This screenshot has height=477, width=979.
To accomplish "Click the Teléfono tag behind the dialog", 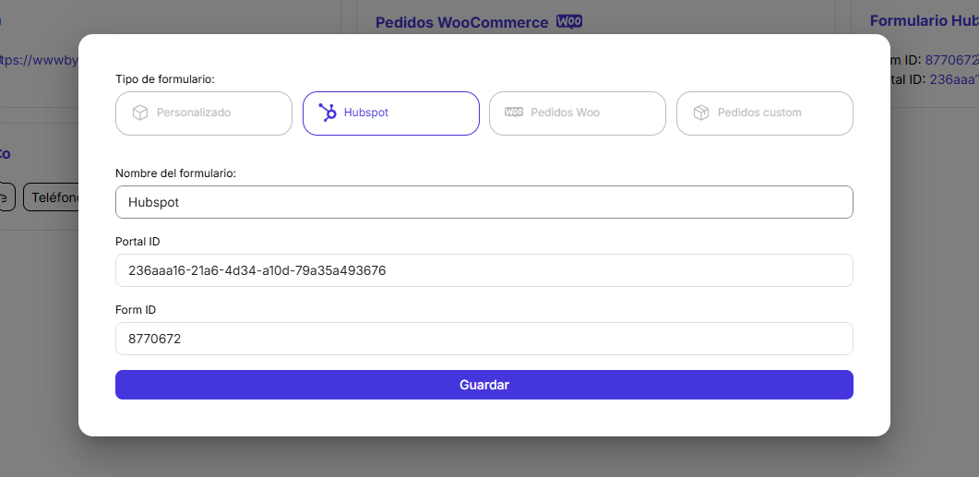I will coord(53,197).
